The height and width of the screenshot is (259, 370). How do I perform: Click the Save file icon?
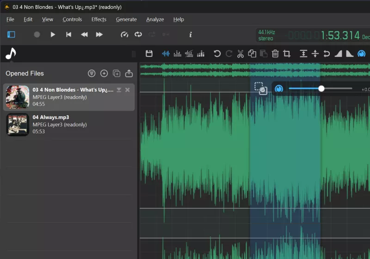point(149,54)
